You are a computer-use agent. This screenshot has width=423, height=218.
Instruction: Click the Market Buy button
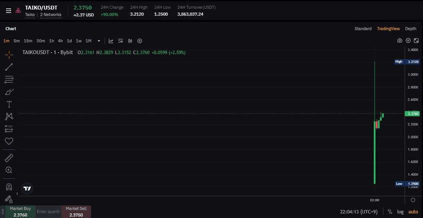pyautogui.click(x=20, y=212)
